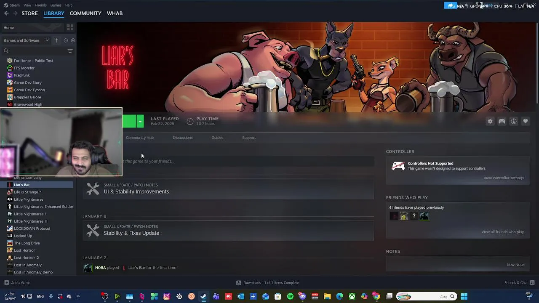This screenshot has height=303, width=539.
Task: Click the Home library button
Action: 32,28
